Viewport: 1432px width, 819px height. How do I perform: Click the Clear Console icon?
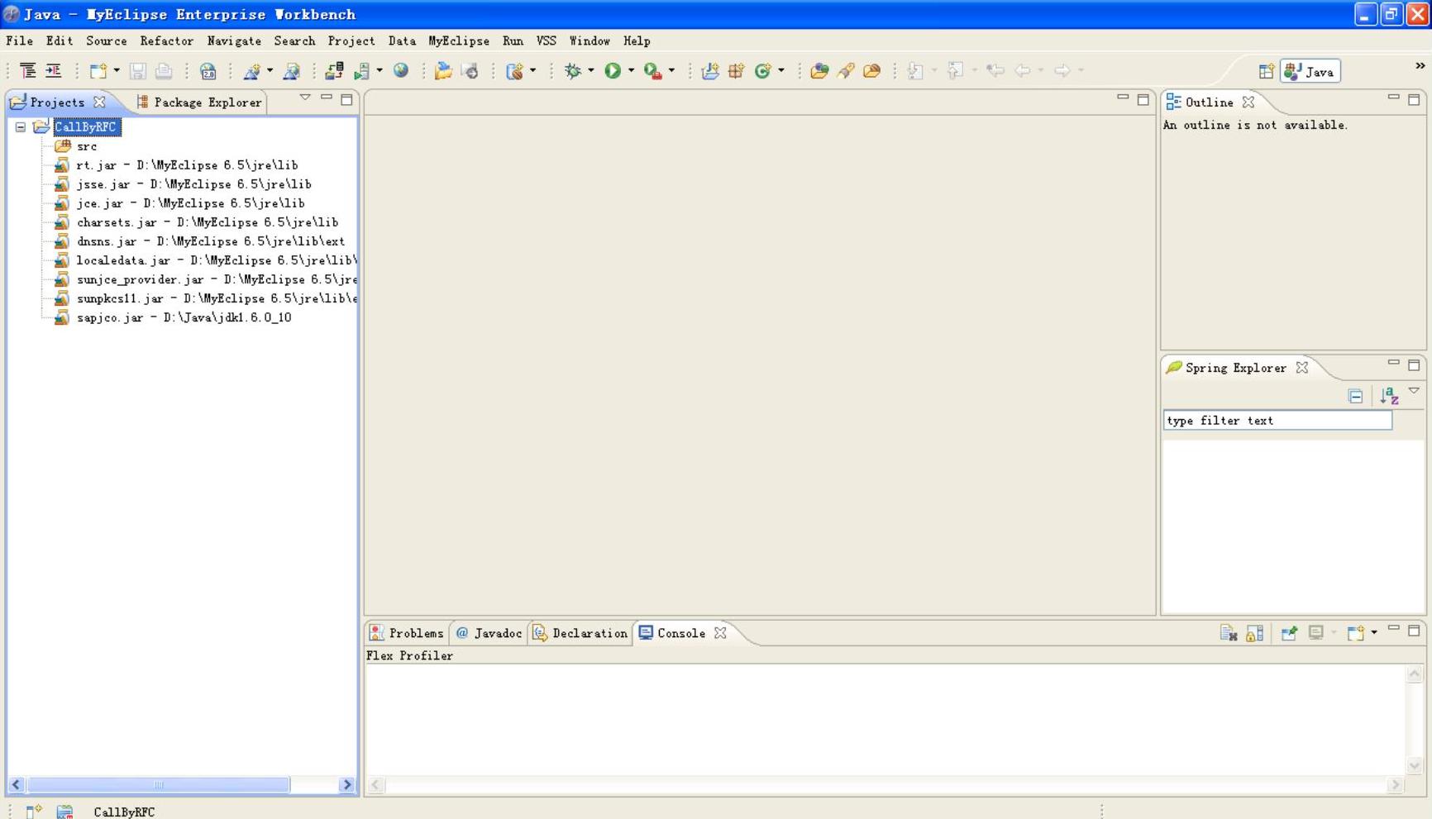coord(1229,633)
